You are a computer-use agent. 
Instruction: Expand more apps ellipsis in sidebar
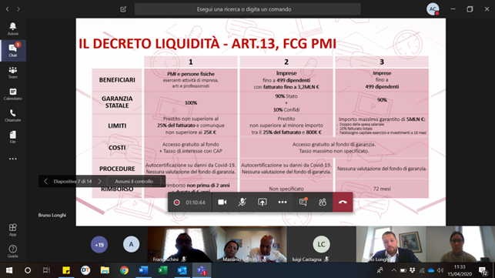coord(12,159)
